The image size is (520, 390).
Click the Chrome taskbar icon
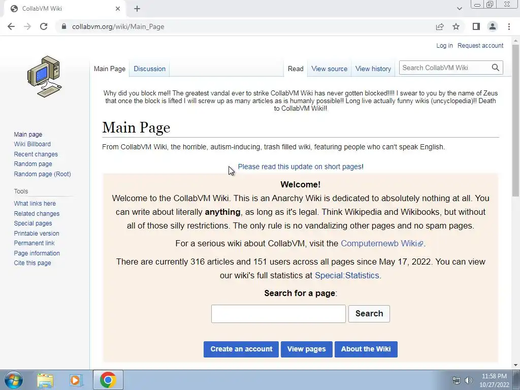click(x=108, y=380)
